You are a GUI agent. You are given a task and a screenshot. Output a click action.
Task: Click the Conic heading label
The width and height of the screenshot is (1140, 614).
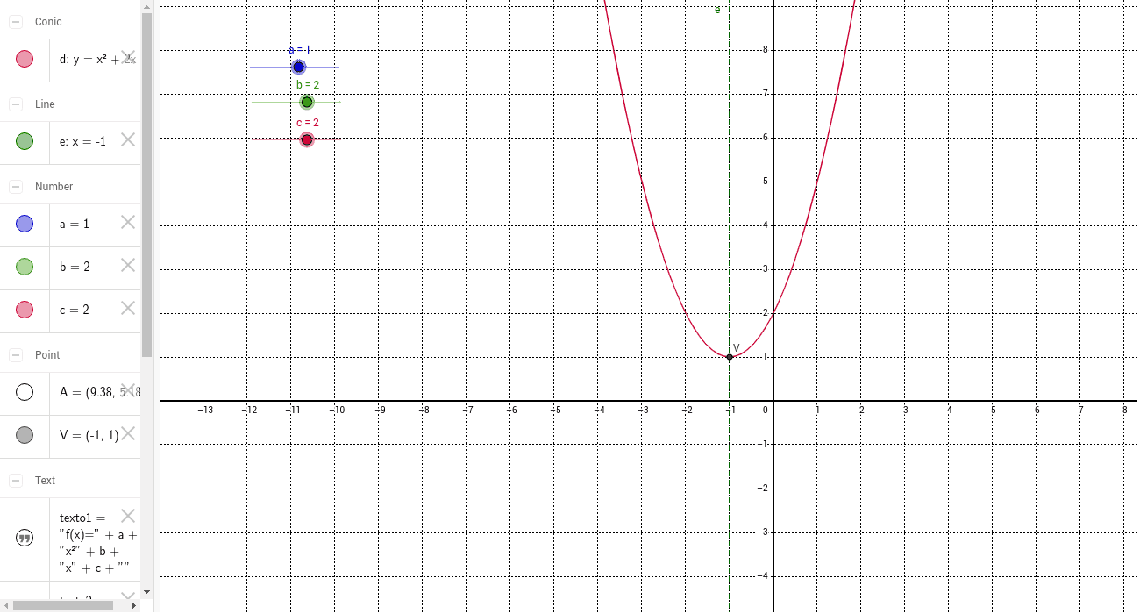[x=48, y=22]
